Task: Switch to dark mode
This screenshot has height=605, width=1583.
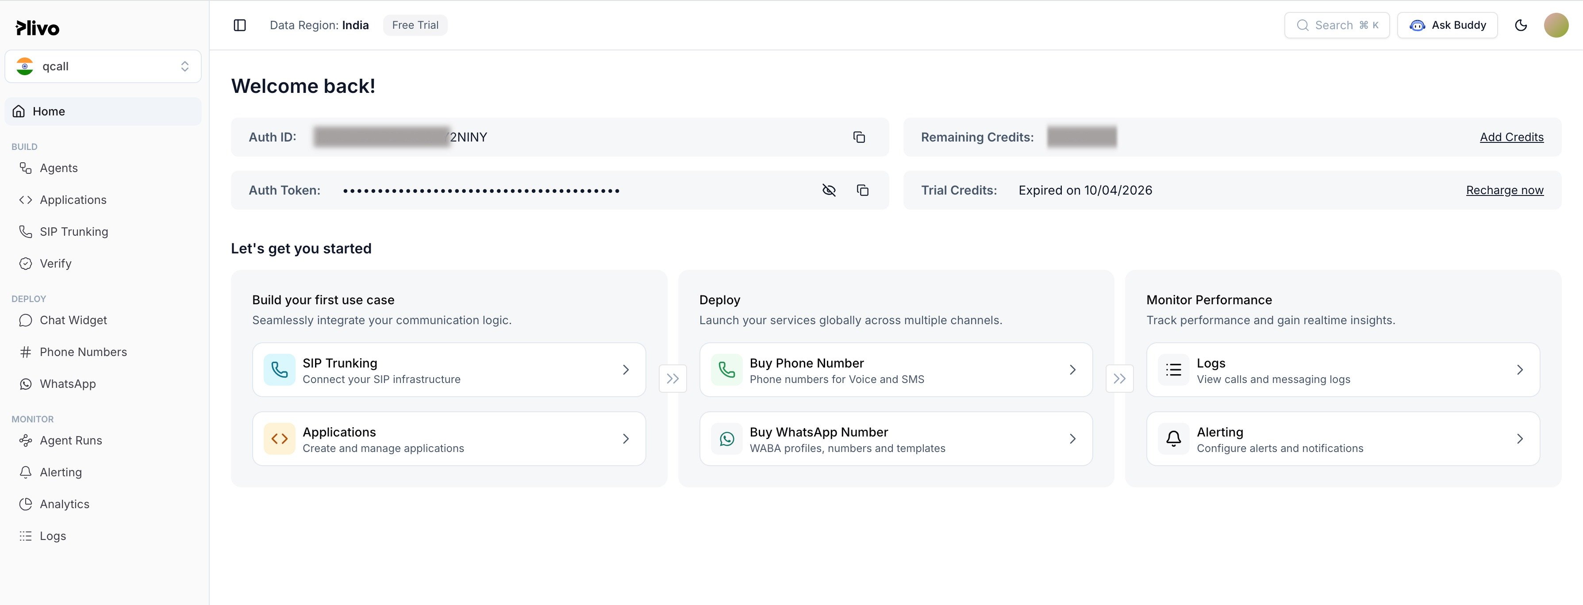Action: pyautogui.click(x=1521, y=25)
